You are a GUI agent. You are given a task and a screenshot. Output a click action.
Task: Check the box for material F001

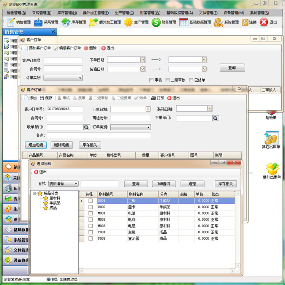pos(90,232)
